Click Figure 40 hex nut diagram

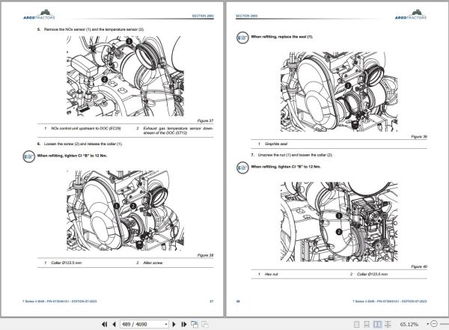339,221
